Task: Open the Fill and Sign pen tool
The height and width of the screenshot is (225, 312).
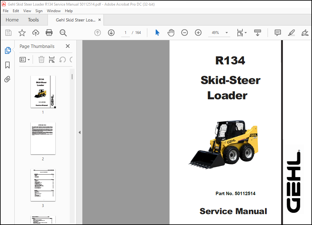Action: (305, 33)
